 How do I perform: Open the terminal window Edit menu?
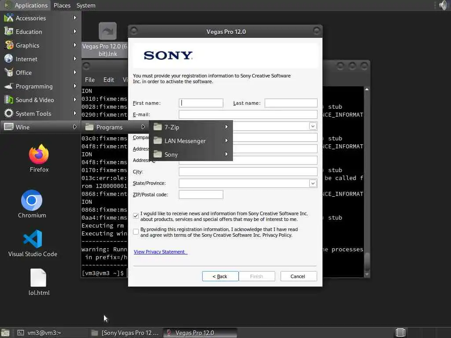(x=108, y=80)
